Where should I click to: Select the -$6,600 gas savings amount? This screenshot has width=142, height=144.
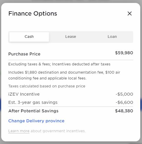124,102
